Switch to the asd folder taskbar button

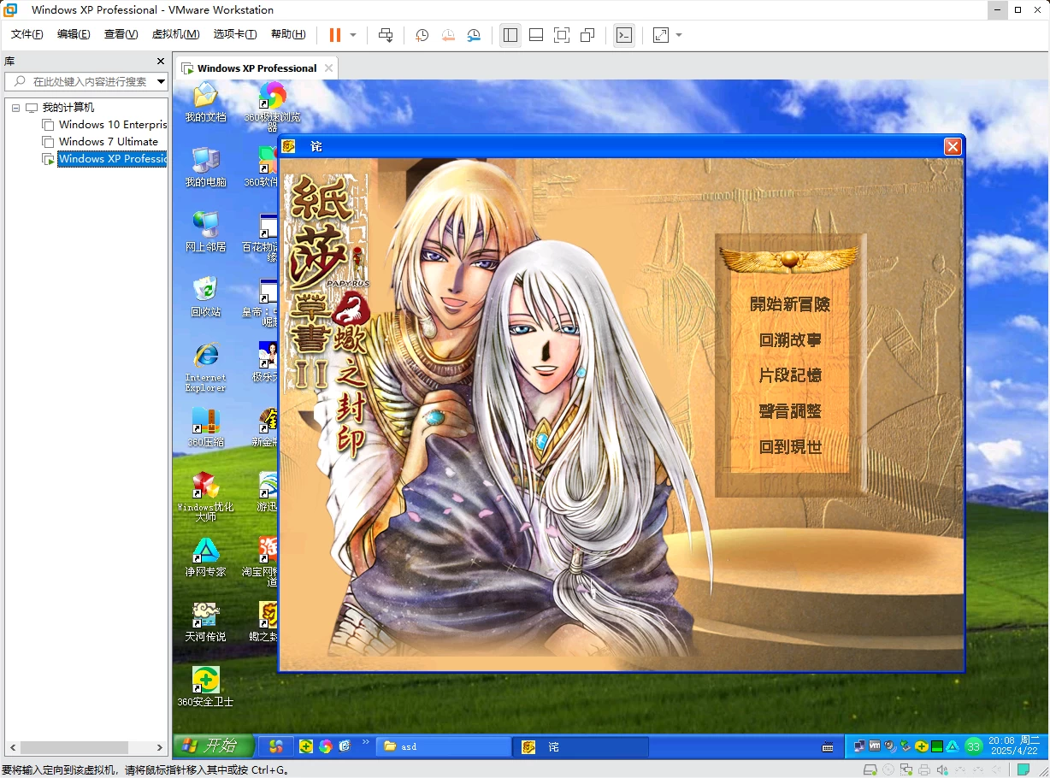(443, 746)
